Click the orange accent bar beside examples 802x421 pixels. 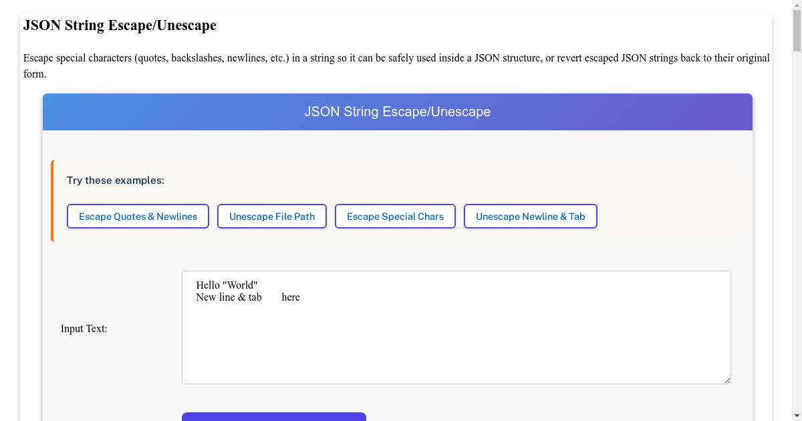tap(52, 200)
